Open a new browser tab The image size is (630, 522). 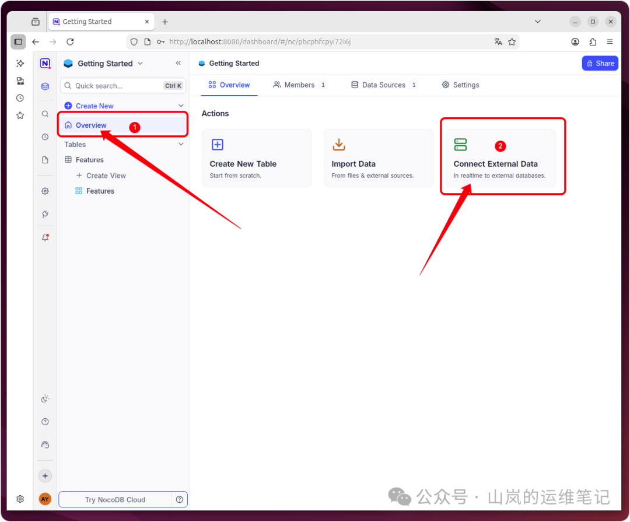coord(165,22)
